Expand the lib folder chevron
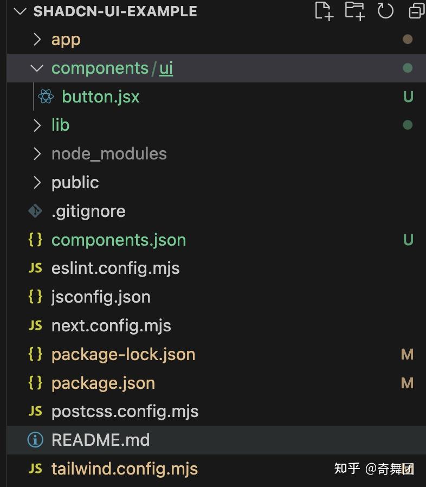The height and width of the screenshot is (487, 426). 37,125
